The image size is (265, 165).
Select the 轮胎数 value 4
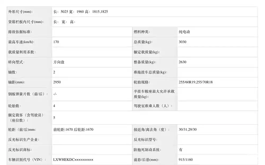point(54,106)
